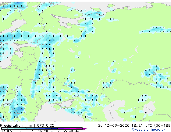
Task: Click the above-50 mm legend arrow tip
Action: point(85,129)
